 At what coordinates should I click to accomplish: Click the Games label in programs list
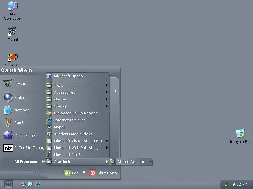[x=60, y=99]
